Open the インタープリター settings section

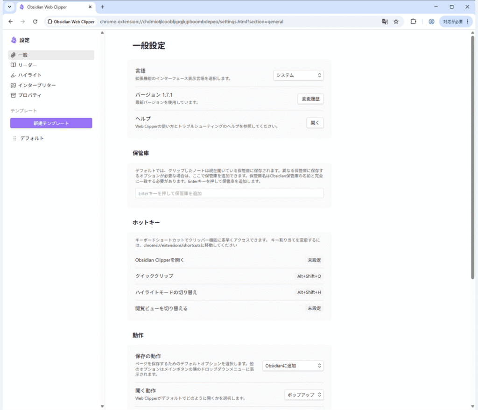click(x=51, y=85)
